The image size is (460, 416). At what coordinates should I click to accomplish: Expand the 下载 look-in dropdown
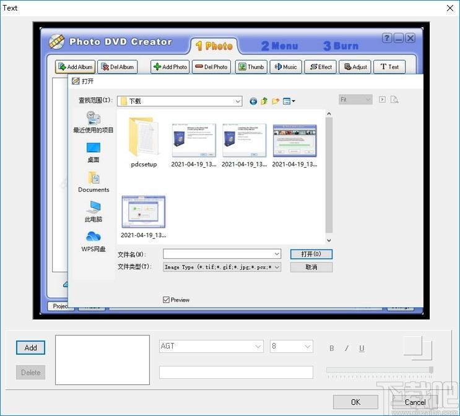click(x=238, y=101)
